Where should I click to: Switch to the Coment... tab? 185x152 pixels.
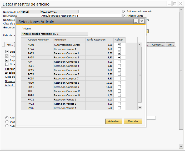[x=158, y=45]
